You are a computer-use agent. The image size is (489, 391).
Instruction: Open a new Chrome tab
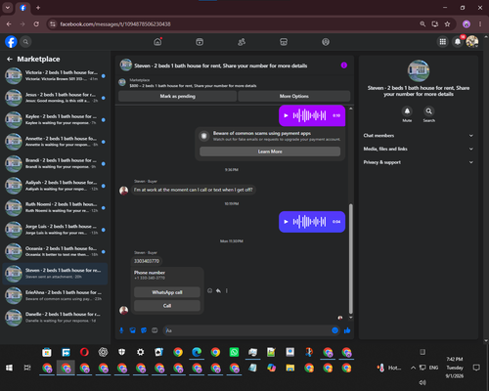38,8
